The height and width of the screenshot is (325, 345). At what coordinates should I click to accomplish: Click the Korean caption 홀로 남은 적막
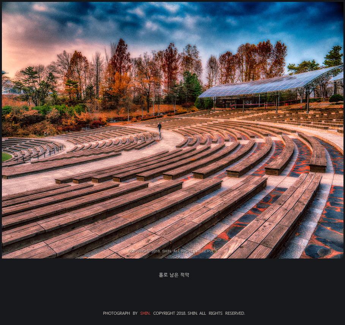174,275
